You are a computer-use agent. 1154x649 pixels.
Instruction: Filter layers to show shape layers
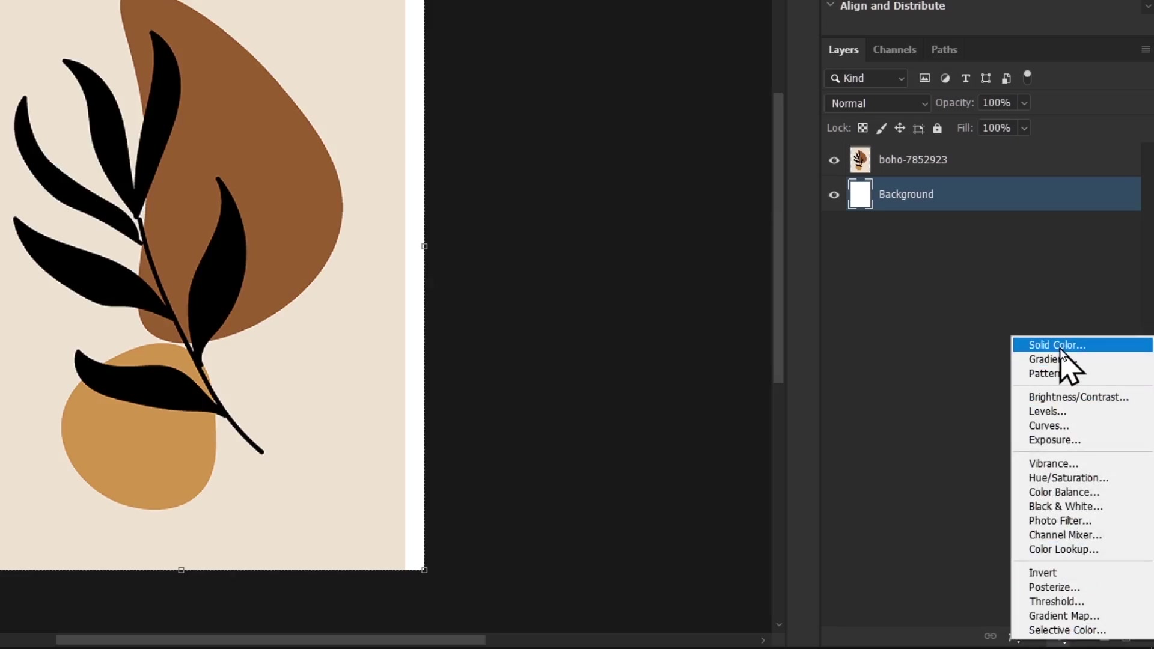pyautogui.click(x=986, y=78)
